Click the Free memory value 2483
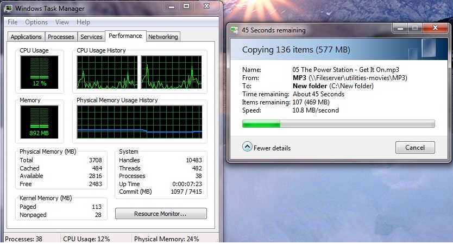This screenshot has height=244, width=453. coord(96,184)
